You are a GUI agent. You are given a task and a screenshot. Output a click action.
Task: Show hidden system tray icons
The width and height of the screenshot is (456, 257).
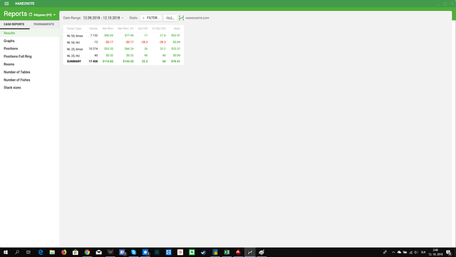(393, 252)
